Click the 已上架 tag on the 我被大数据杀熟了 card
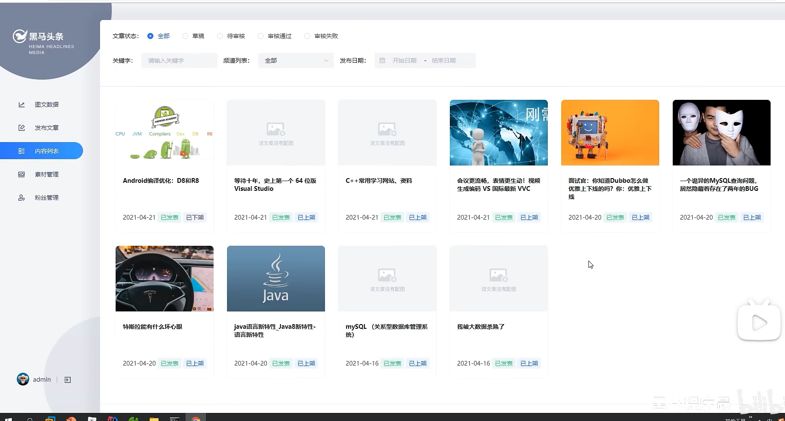 coord(529,363)
